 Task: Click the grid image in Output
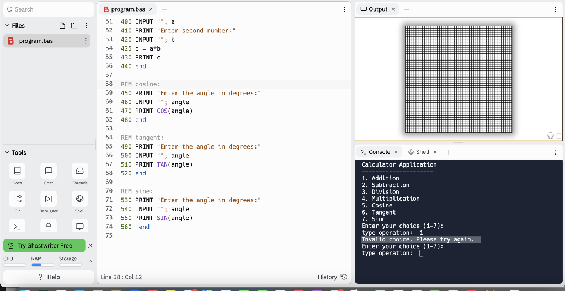pyautogui.click(x=459, y=79)
